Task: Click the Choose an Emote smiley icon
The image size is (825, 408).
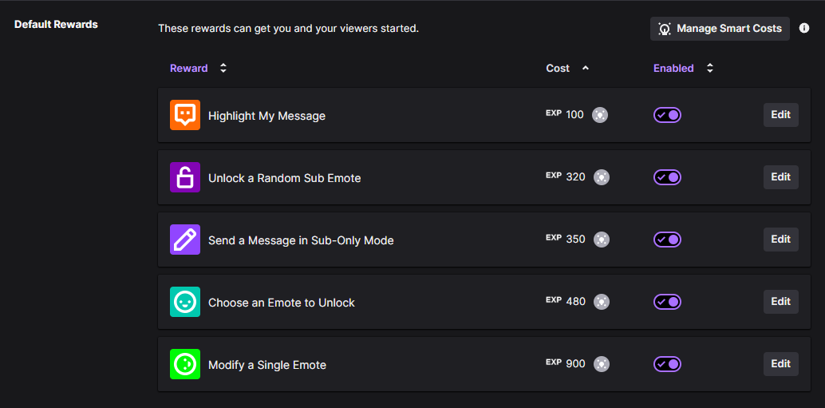Action: click(185, 302)
